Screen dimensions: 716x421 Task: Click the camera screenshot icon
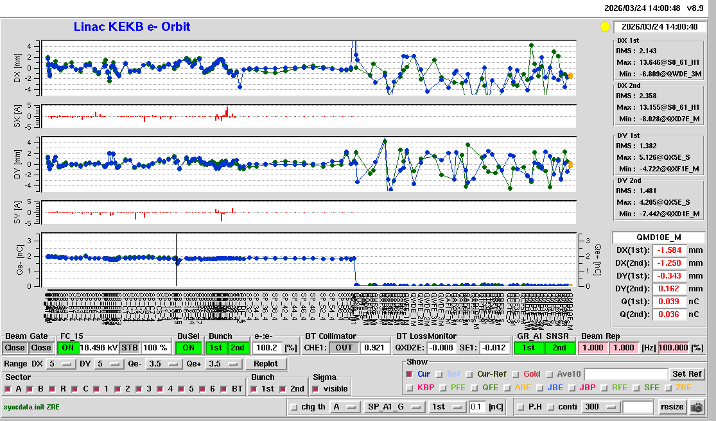pos(696,407)
